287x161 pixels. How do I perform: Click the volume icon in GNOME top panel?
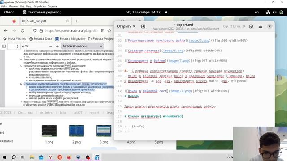tap(274, 12)
